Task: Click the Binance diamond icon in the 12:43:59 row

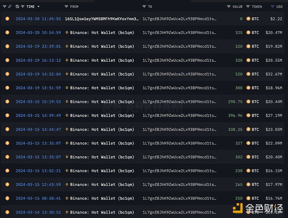Action: tap(67, 184)
